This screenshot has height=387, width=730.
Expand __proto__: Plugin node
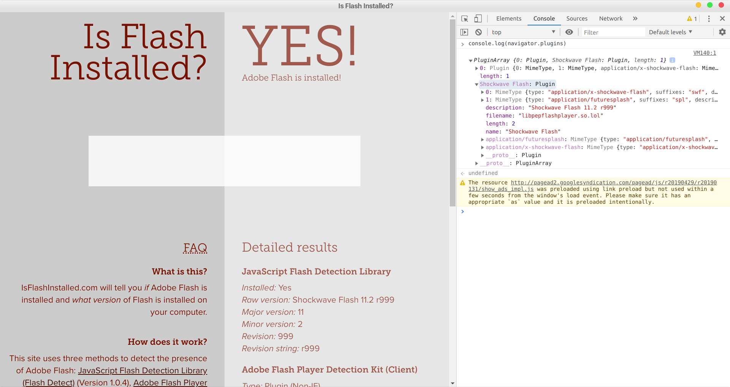[x=482, y=155]
